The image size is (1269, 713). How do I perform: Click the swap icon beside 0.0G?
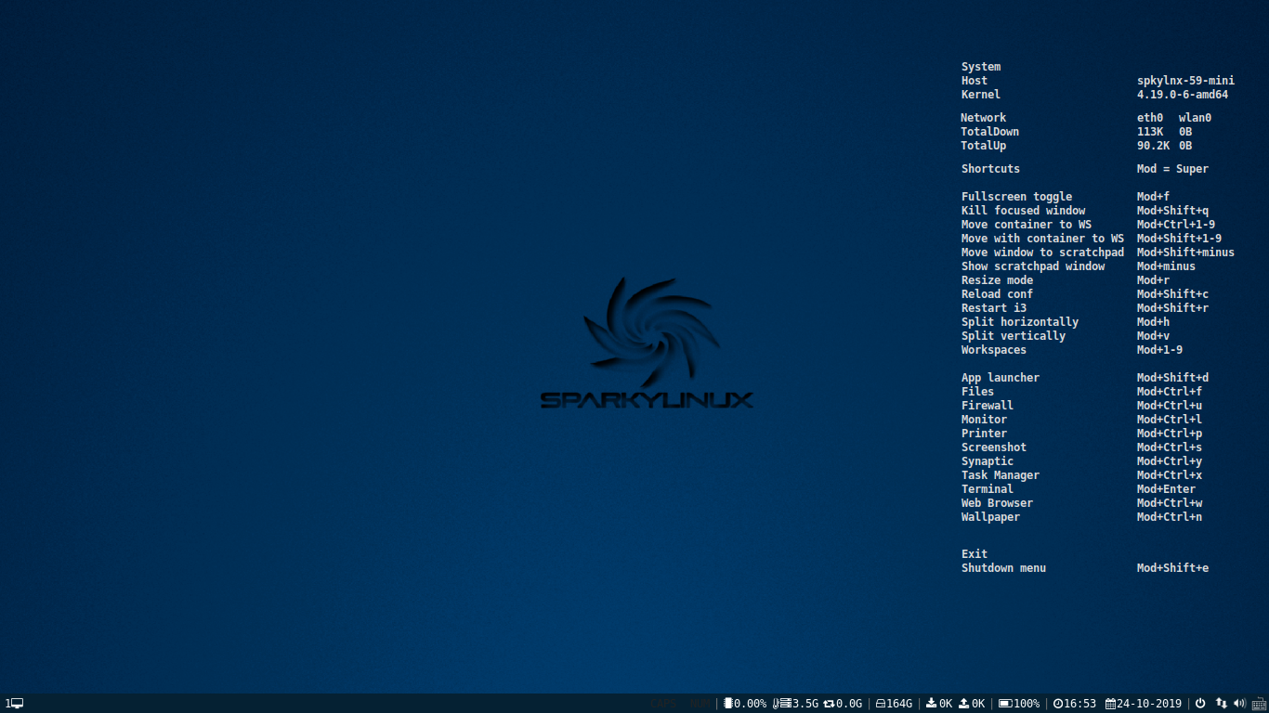(x=829, y=703)
